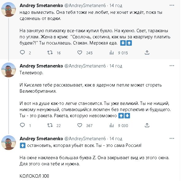Click the second tweet's profile avatar
Viewport: 184px width, 181px height.
click(8, 70)
